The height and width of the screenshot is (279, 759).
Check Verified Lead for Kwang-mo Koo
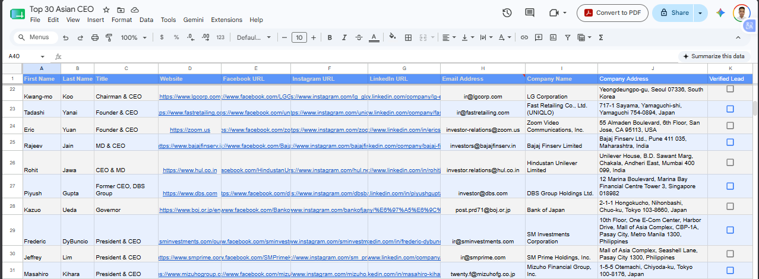point(730,89)
